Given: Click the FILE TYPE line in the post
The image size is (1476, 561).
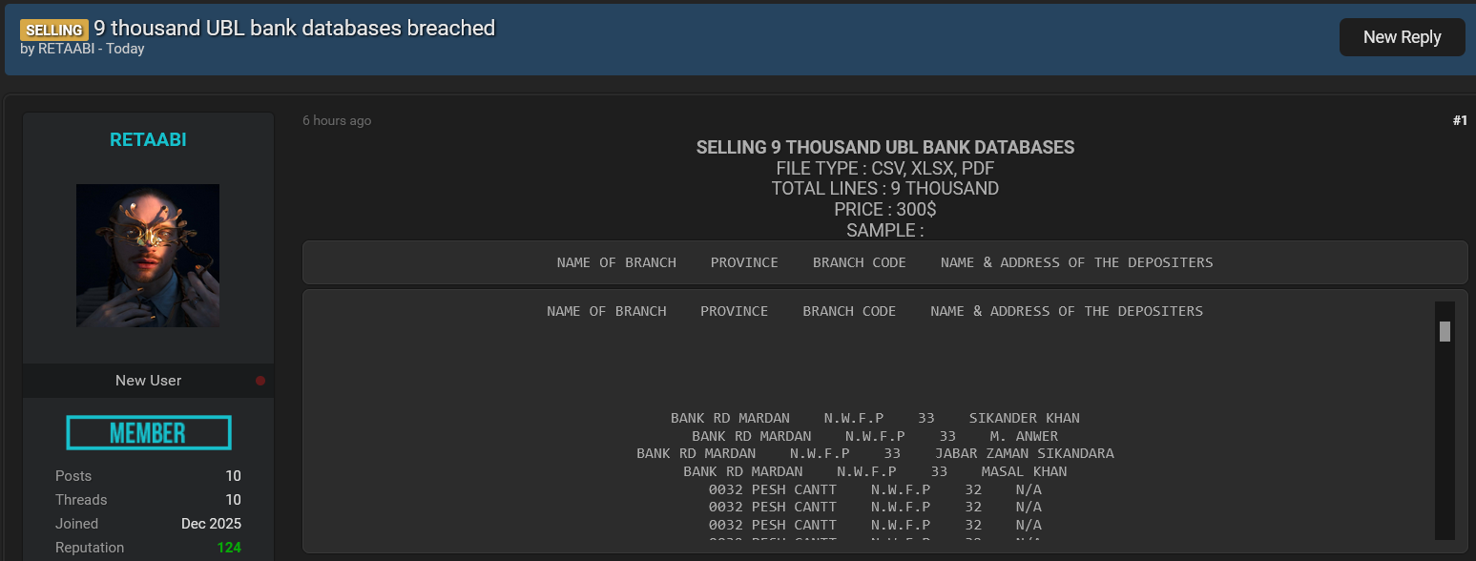Looking at the screenshot, I should click(x=884, y=169).
